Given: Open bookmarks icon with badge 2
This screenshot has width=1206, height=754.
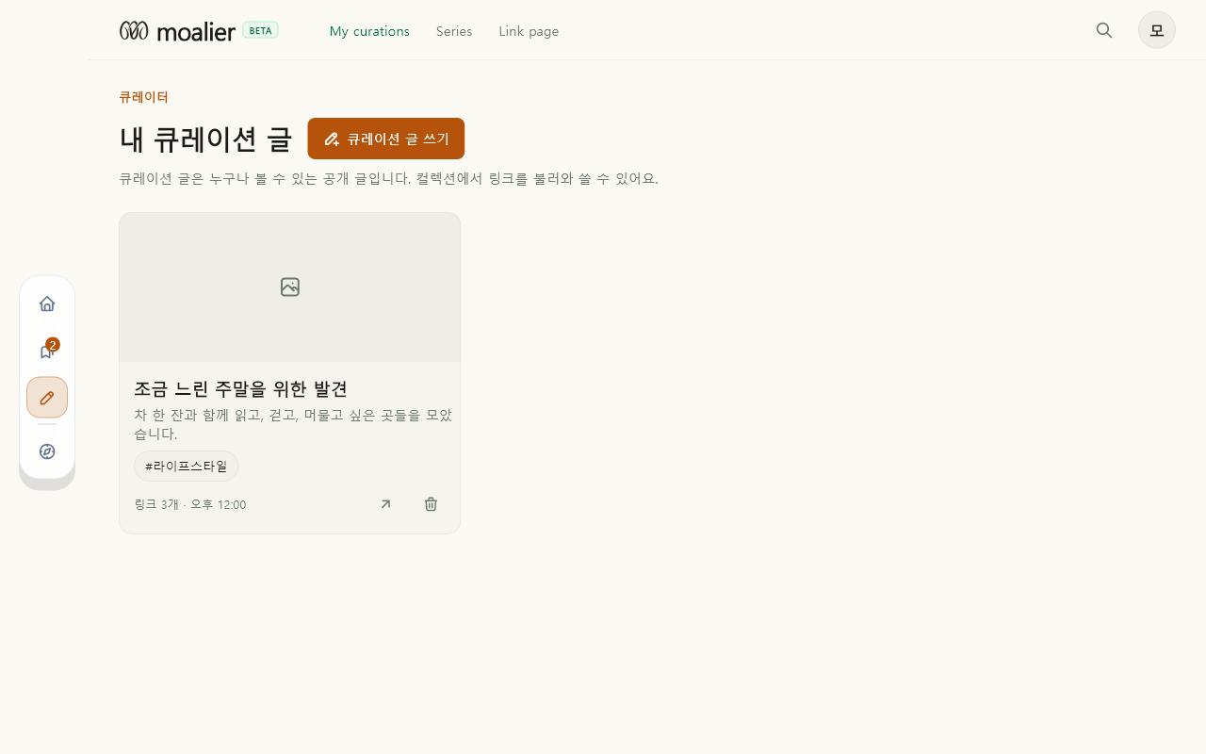Looking at the screenshot, I should (x=47, y=351).
